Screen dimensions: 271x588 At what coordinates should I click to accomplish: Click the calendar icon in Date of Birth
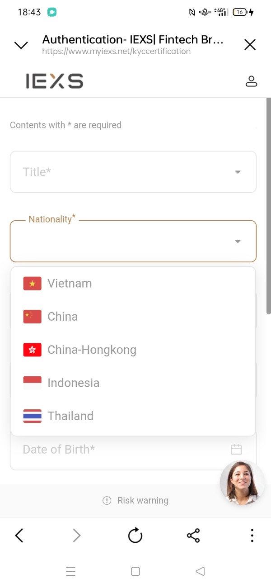pos(236,449)
